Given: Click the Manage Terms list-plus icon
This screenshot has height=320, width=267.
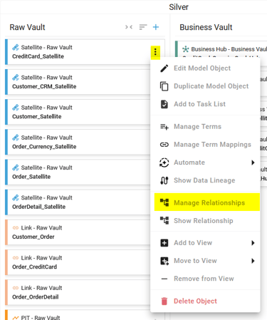Looking at the screenshot, I should point(164,127).
